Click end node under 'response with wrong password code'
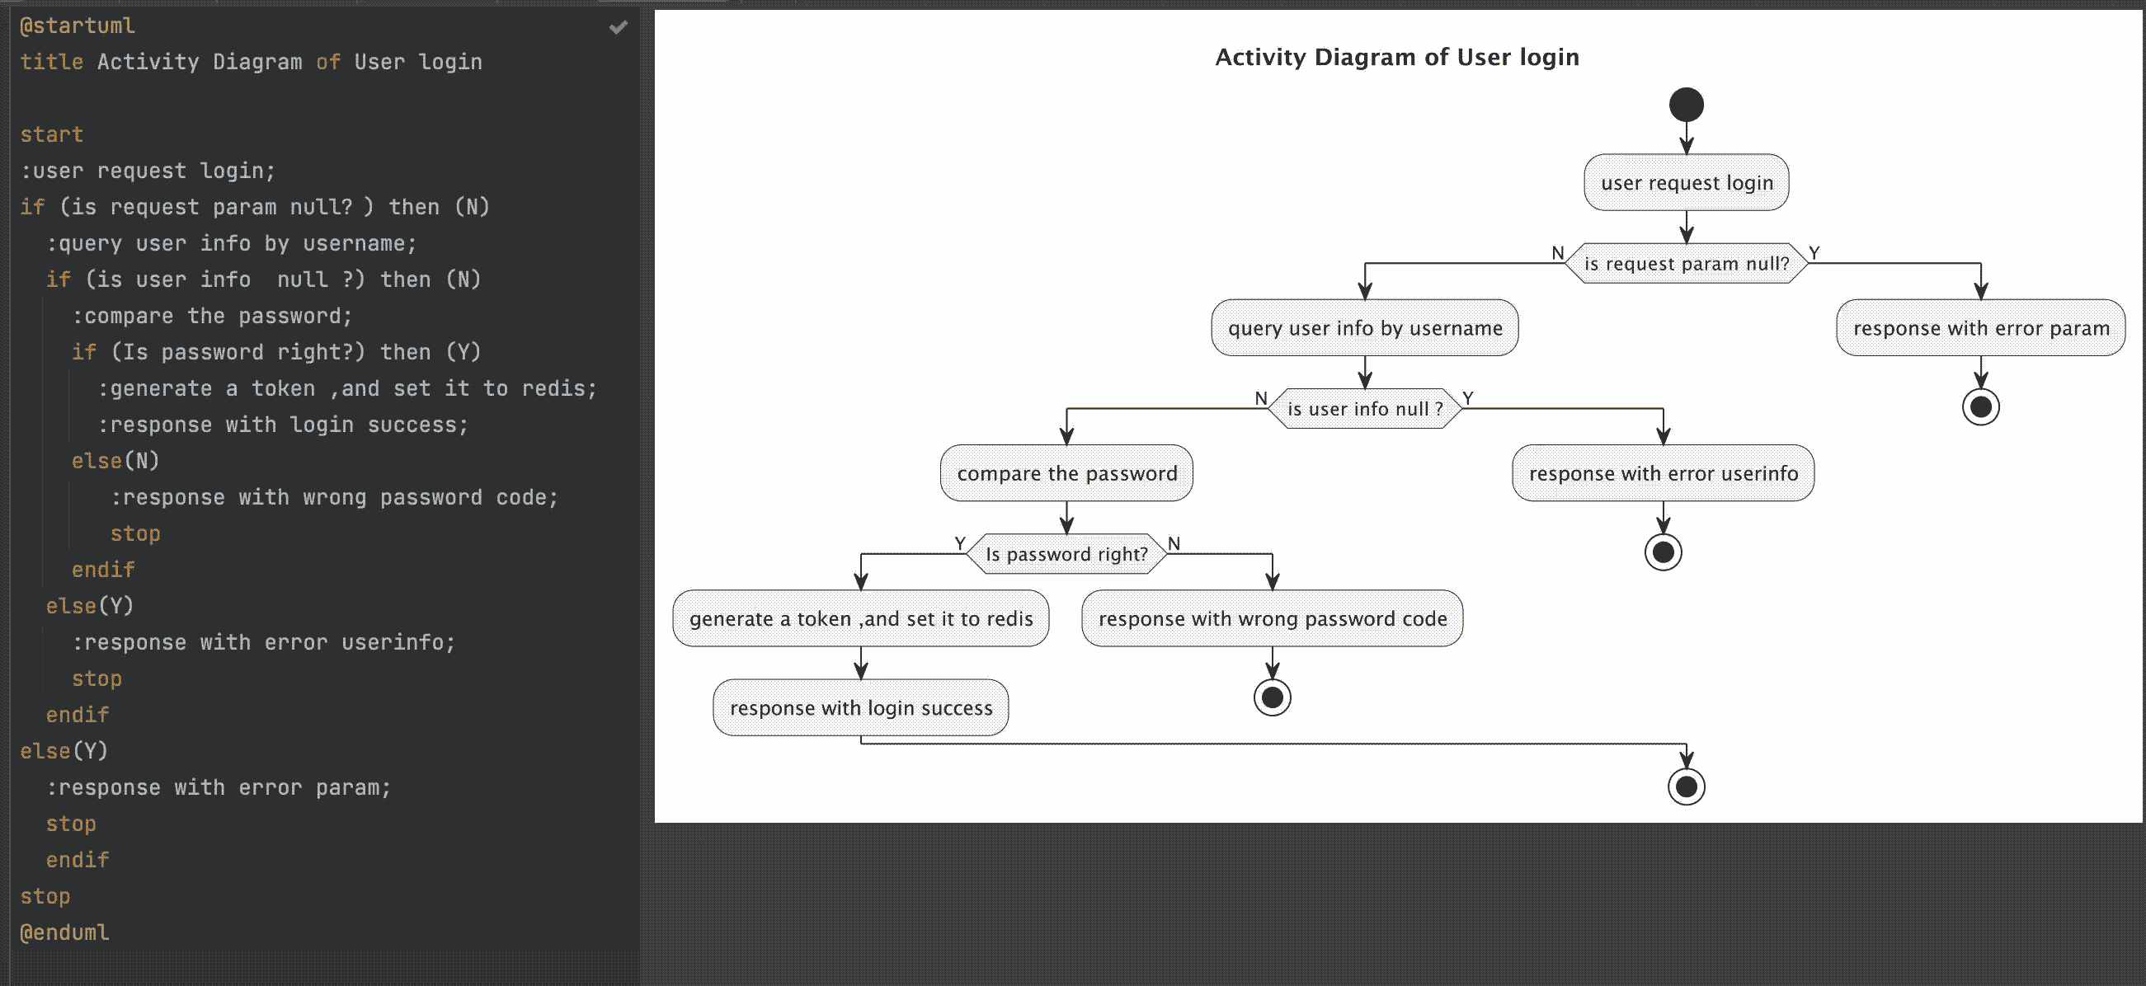The height and width of the screenshot is (986, 2146). click(1272, 697)
